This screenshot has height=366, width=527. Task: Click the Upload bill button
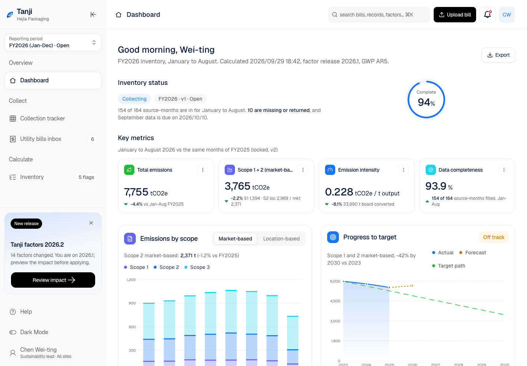pos(455,15)
